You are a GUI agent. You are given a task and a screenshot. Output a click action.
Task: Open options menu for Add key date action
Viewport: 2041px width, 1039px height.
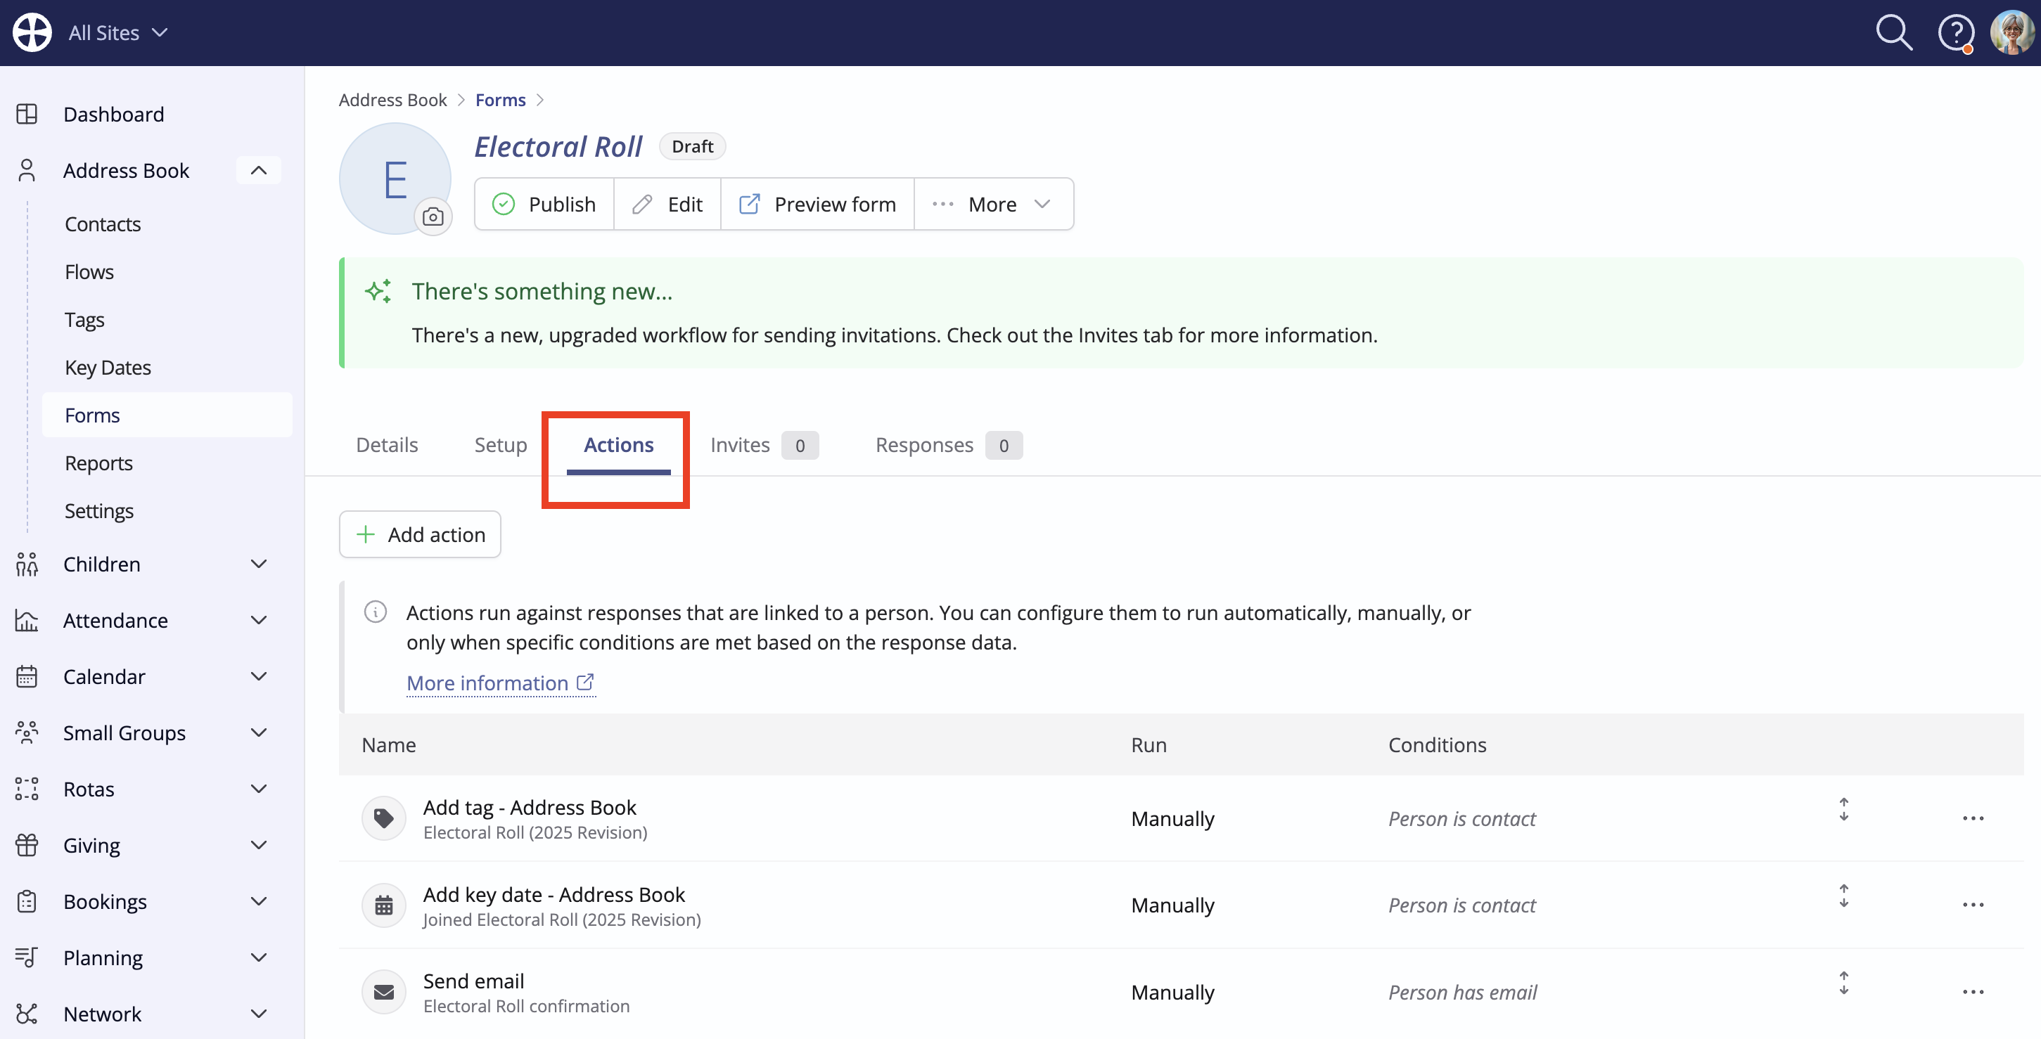(1973, 905)
